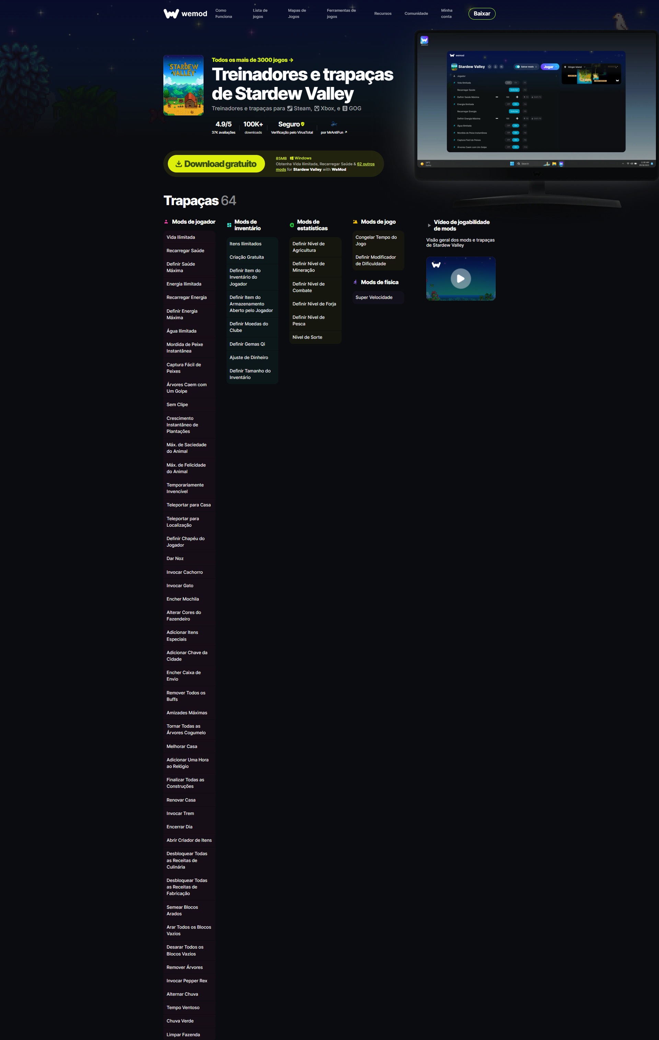
Task: Click the Tempo Ventoso entry
Action: (x=189, y=1008)
